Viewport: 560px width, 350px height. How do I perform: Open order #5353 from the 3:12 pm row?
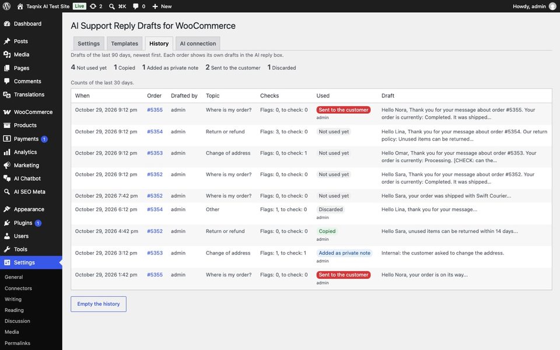click(155, 253)
